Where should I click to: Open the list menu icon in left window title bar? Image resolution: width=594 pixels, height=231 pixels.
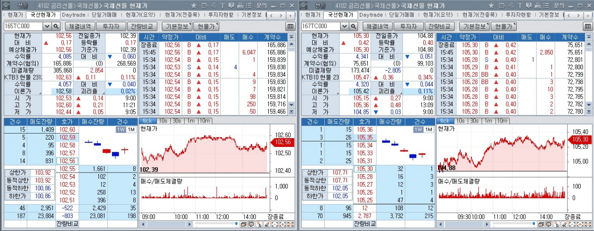pos(248,5)
